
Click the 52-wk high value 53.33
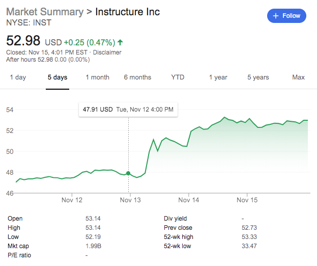coord(249,237)
